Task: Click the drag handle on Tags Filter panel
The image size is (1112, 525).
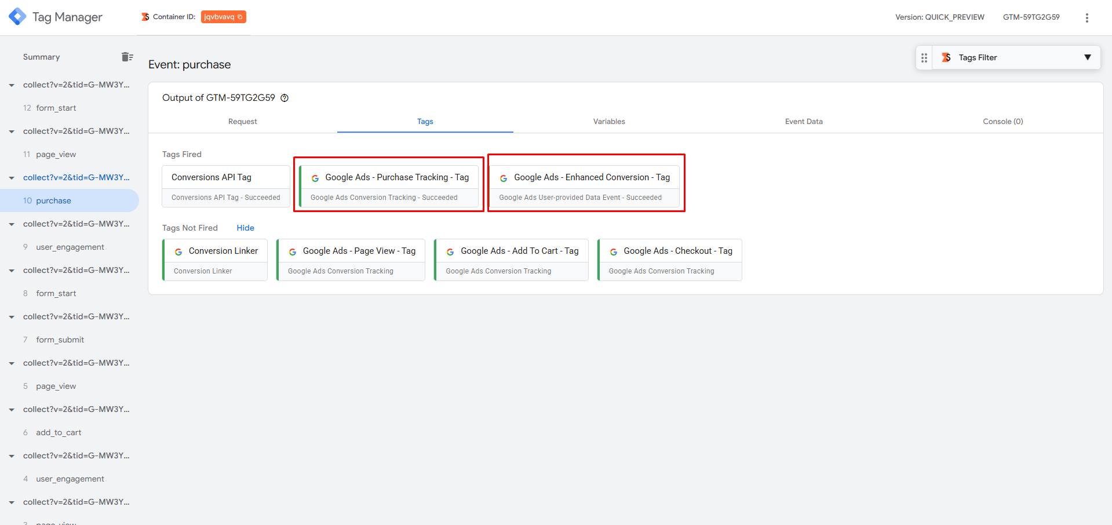Action: (924, 58)
